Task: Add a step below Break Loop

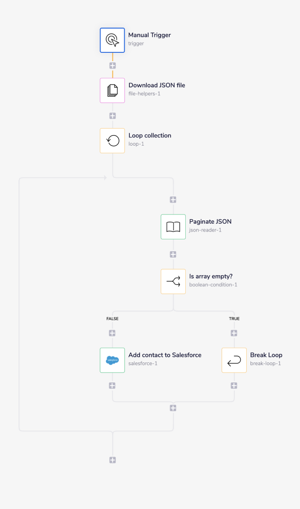Action: (234, 385)
